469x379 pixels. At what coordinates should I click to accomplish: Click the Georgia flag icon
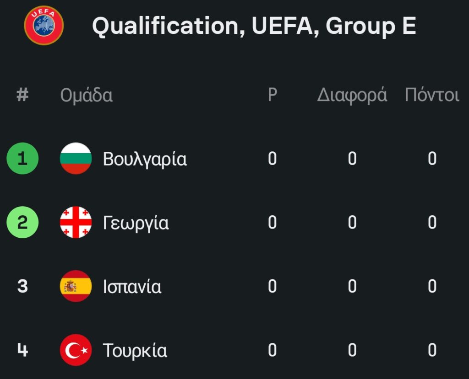[x=76, y=223]
